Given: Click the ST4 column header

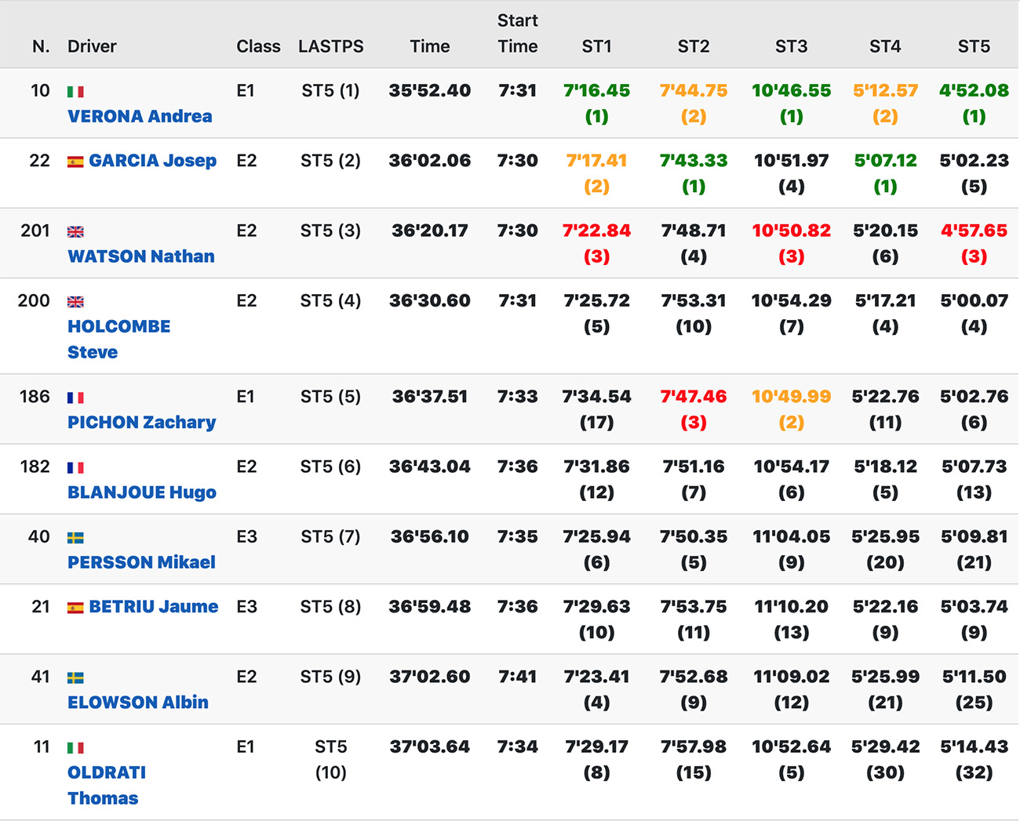Looking at the screenshot, I should 885,46.
